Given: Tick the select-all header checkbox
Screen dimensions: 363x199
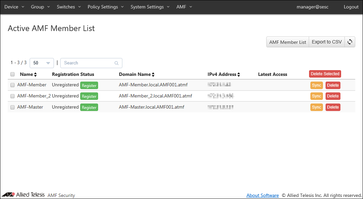Looking at the screenshot, I should pos(12,74).
